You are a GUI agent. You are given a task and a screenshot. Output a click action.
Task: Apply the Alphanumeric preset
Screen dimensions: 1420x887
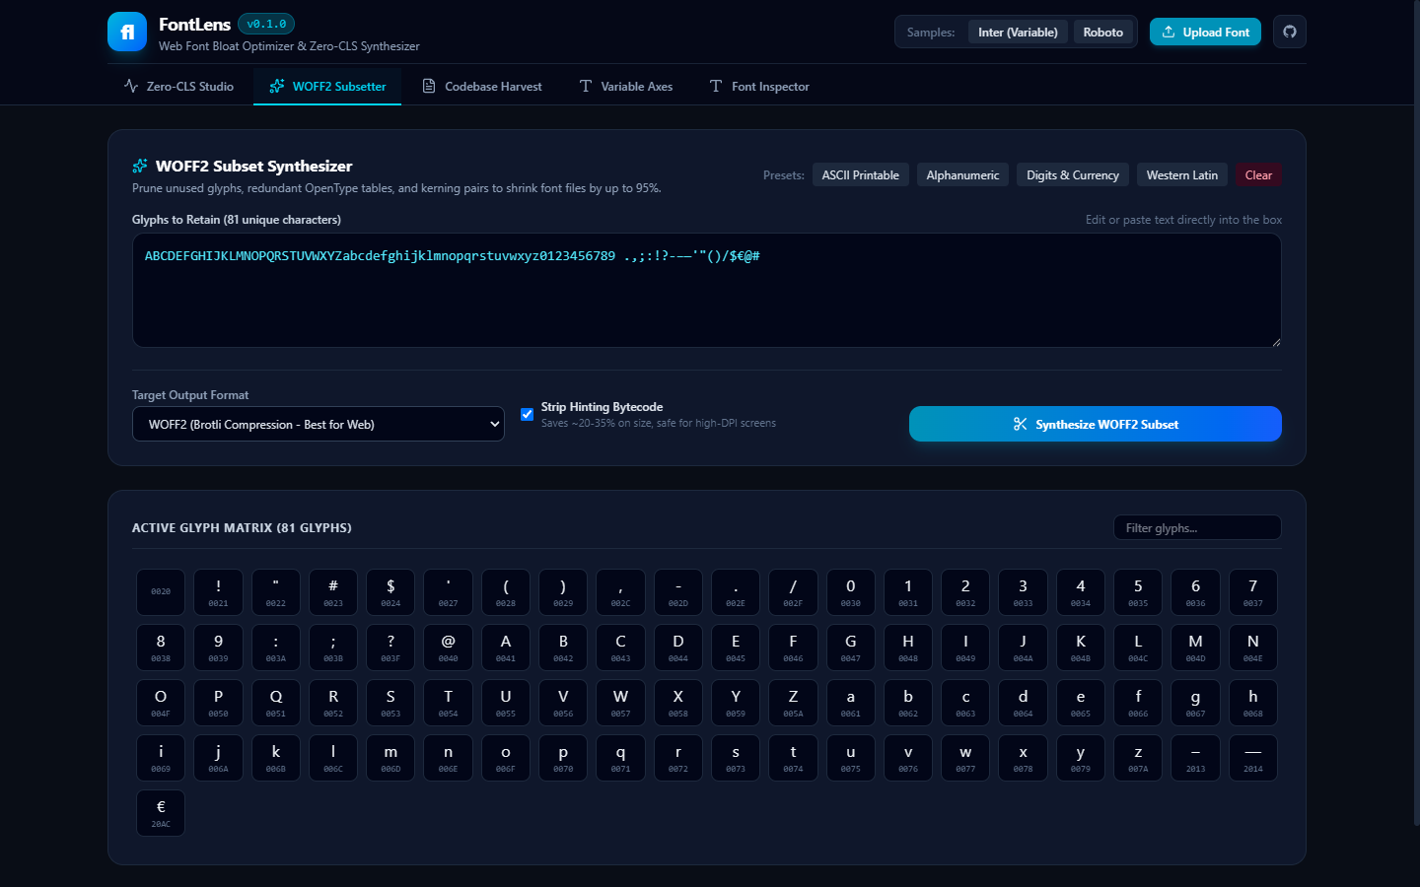coord(962,175)
